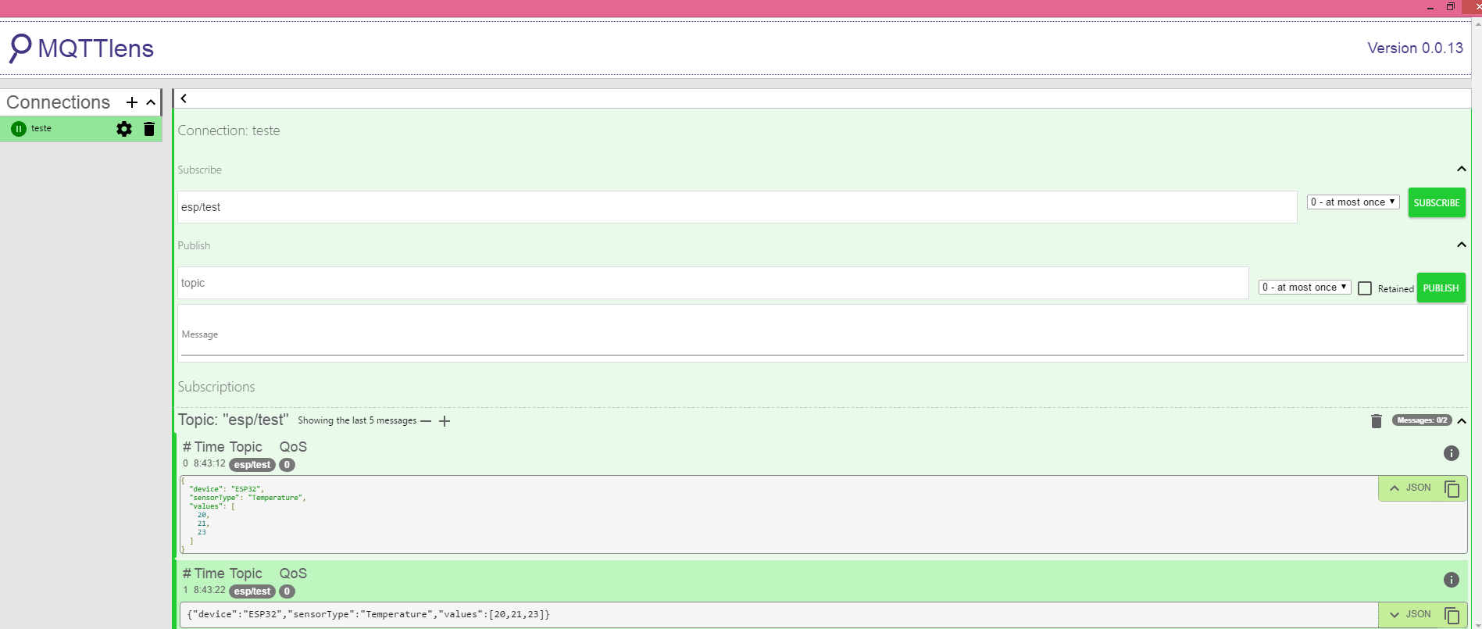The height and width of the screenshot is (629, 1482).
Task: Click the MQTTlens logo
Action: pyautogui.click(x=81, y=48)
